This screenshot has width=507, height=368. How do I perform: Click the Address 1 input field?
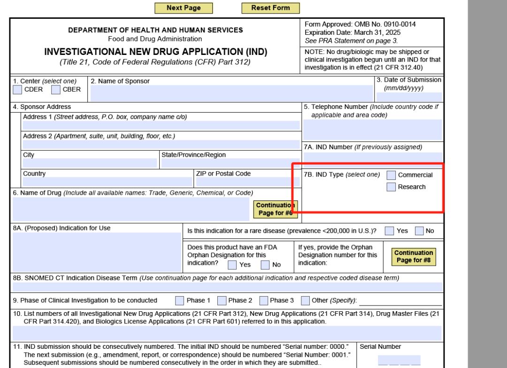coord(161,126)
